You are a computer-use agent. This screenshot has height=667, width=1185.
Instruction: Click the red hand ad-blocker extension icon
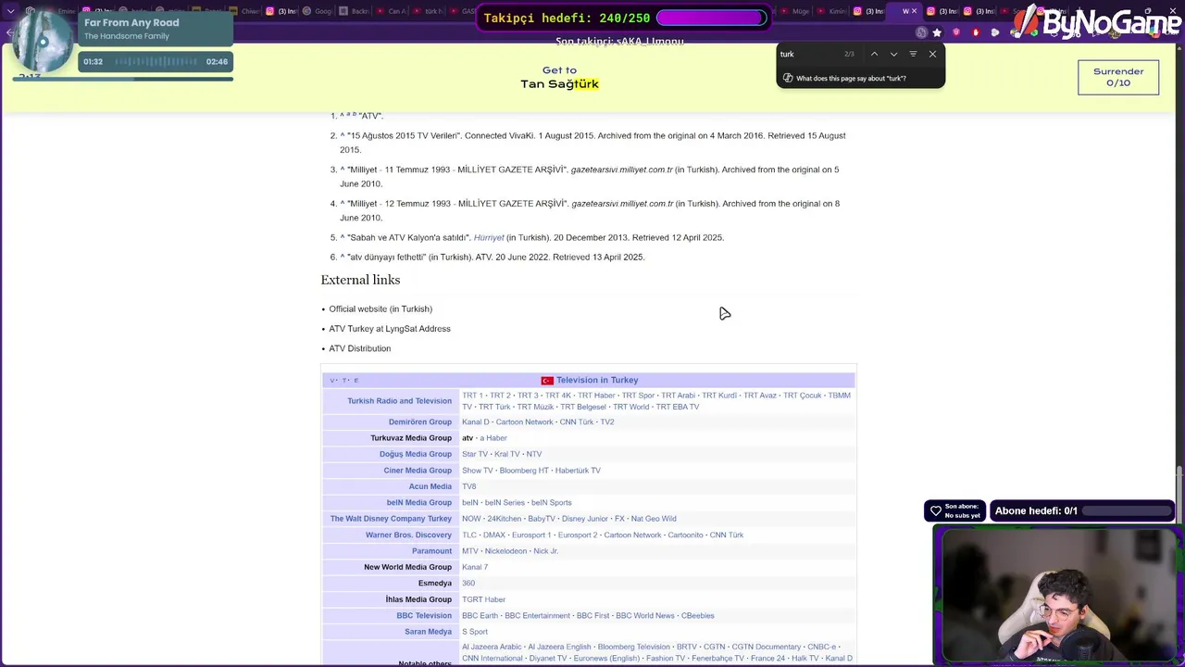(x=976, y=32)
